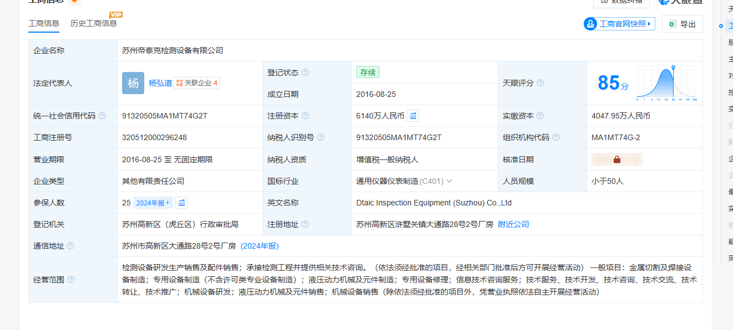Click registered address 苏州高新区浒墅关镇大通路28号2号厂房
Viewport: 733px width, 330px height.
click(x=424, y=224)
